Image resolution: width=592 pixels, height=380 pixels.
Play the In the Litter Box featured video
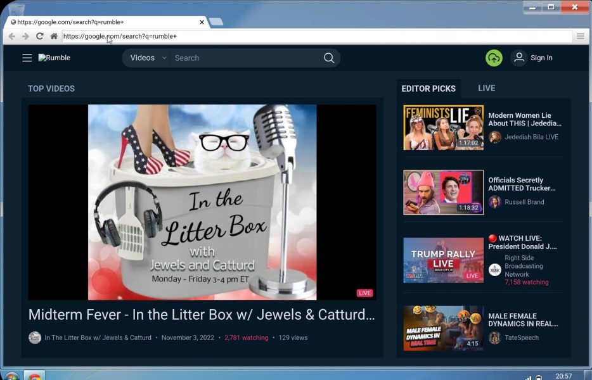[x=202, y=202]
